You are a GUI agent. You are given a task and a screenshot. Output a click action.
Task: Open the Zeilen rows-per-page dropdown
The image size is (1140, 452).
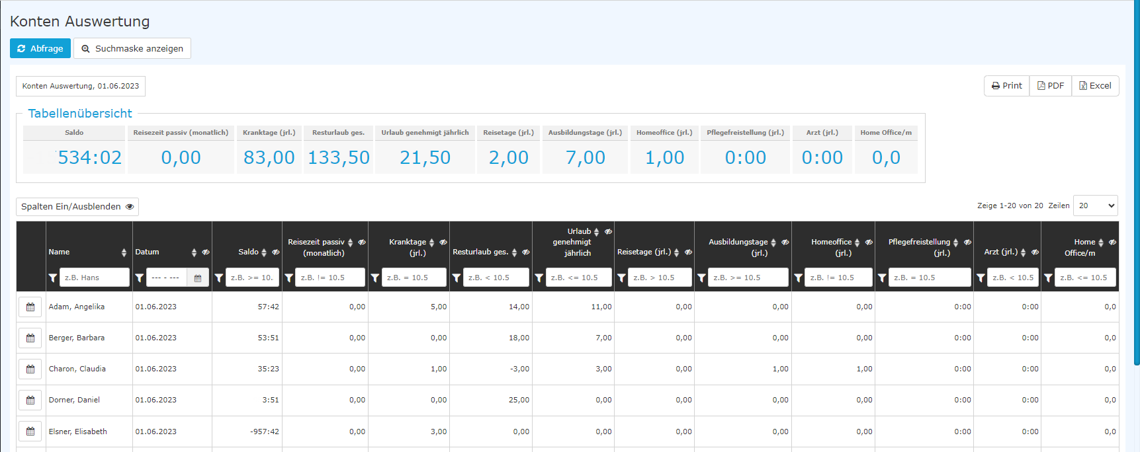[1095, 206]
